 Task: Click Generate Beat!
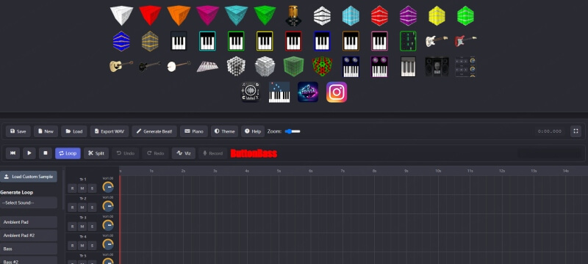coord(154,131)
